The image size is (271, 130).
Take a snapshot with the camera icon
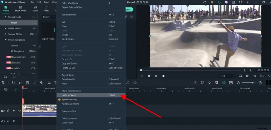[x=248, y=76]
